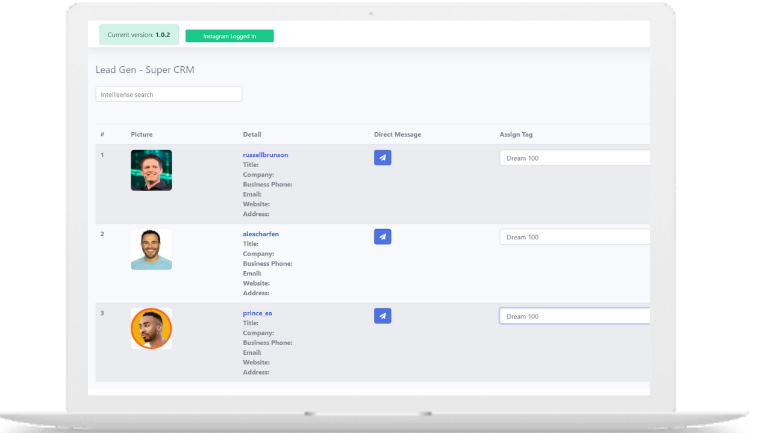Click the prince_ea username link
Viewport: 771px width, 433px height.
pyautogui.click(x=257, y=313)
